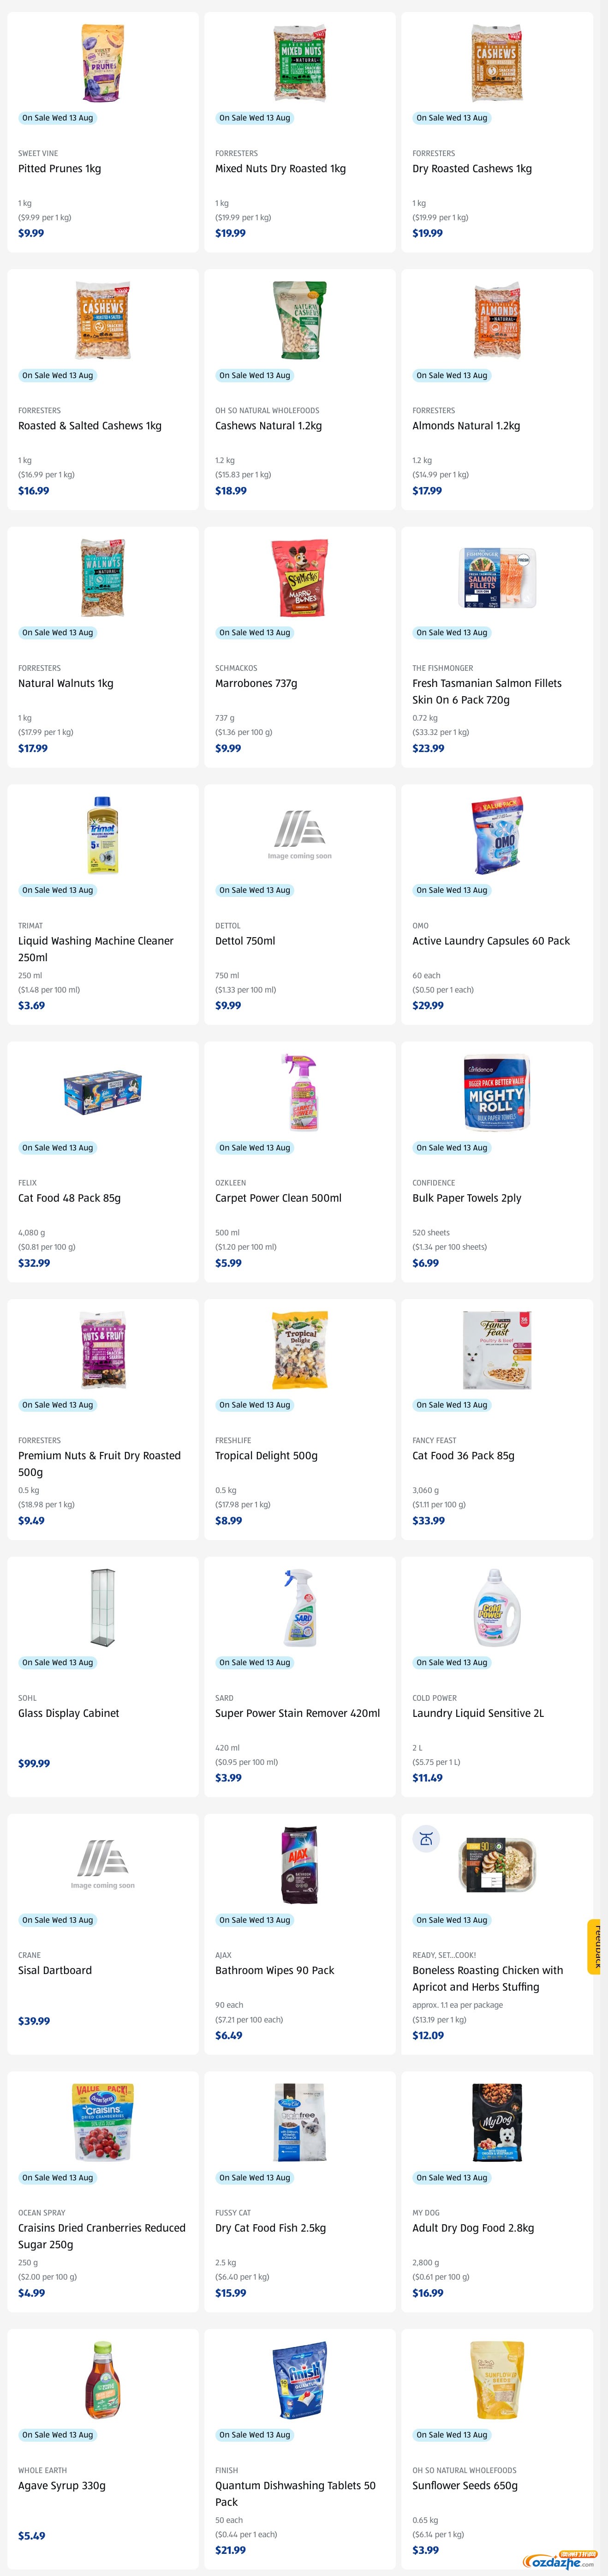Click the Glass Display Cabinet picture
Viewport: 608px width, 2576px height.
click(102, 1607)
